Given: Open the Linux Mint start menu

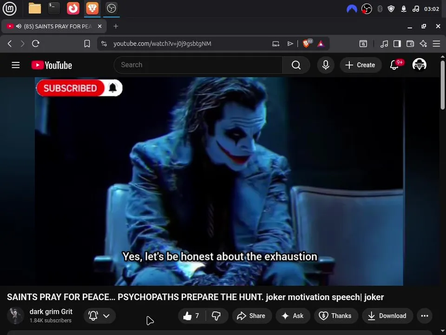Looking at the screenshot, I should pyautogui.click(x=9, y=8).
